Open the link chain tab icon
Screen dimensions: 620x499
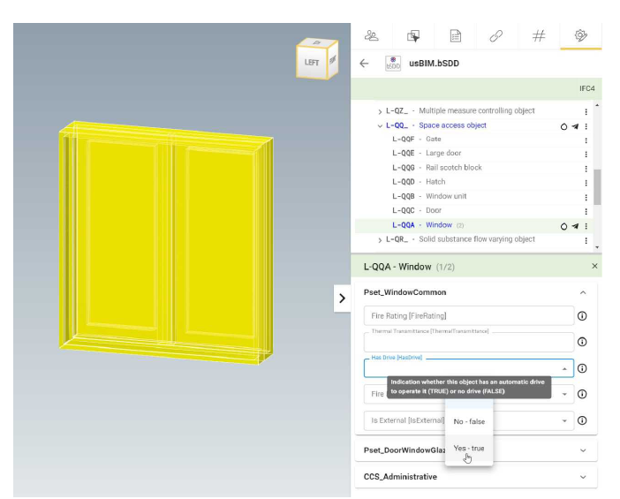click(496, 36)
